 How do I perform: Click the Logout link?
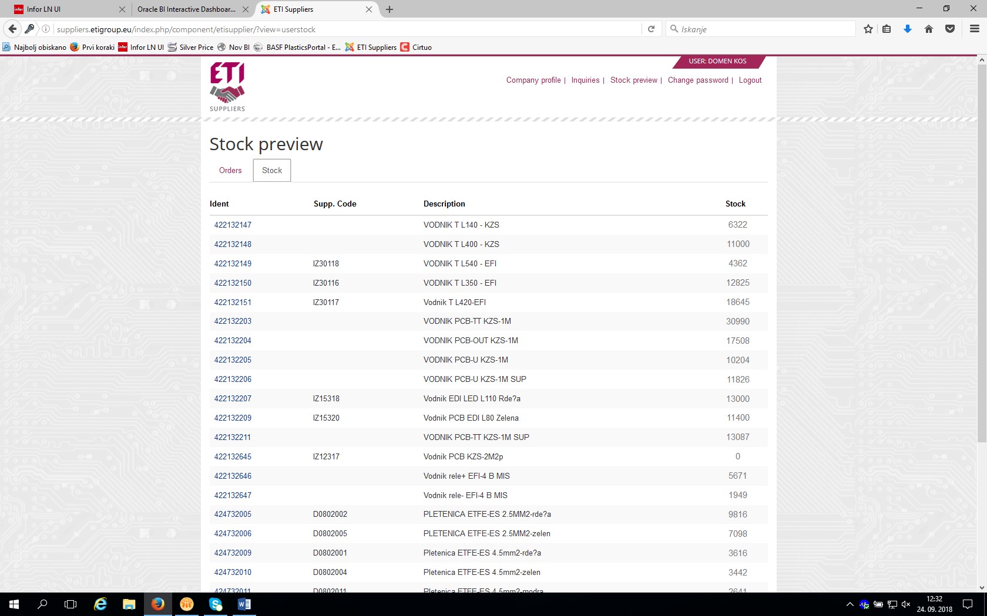(x=750, y=80)
